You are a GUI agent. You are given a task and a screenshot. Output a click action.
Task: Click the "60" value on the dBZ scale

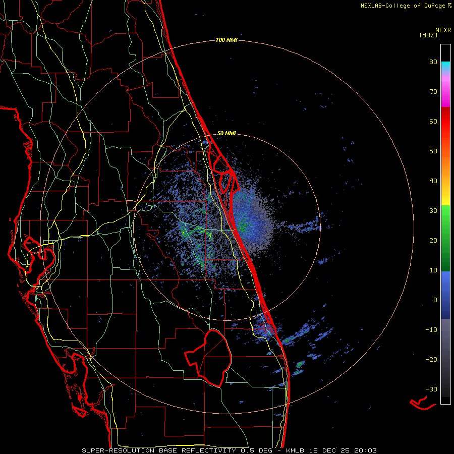pos(433,121)
